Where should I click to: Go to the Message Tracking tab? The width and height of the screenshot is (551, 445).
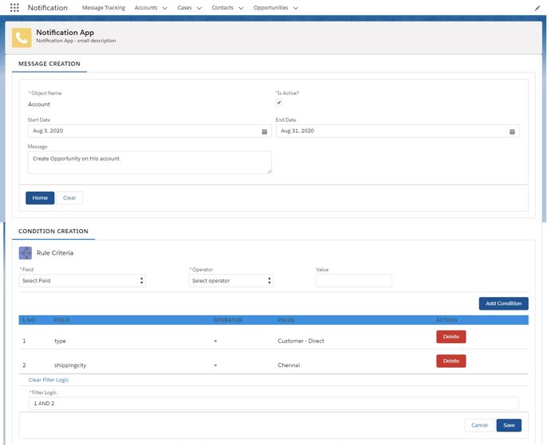click(104, 8)
